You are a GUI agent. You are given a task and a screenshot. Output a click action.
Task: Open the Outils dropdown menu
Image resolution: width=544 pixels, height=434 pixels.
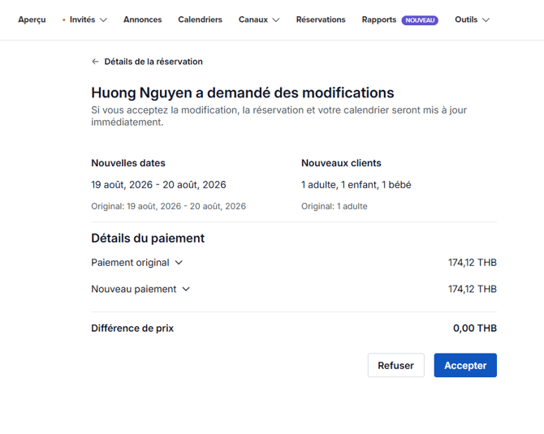[471, 19]
